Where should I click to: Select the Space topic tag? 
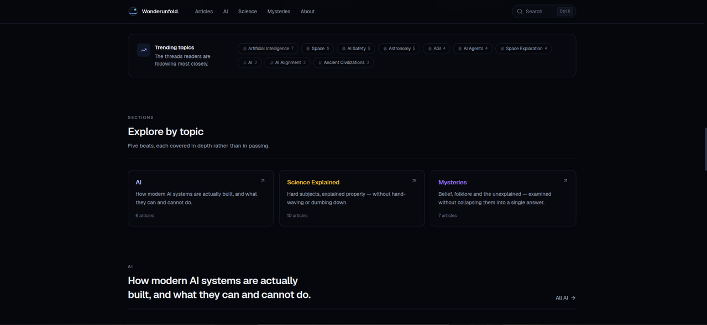coord(318,49)
